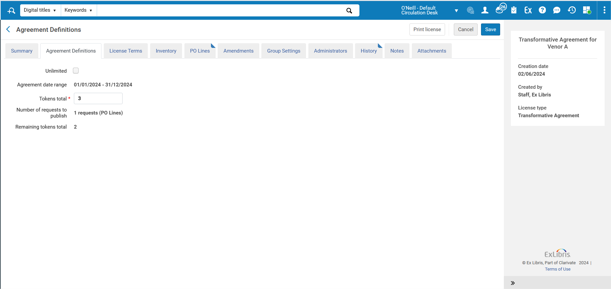Click the Ex Libris Ex icon

pyautogui.click(x=528, y=10)
